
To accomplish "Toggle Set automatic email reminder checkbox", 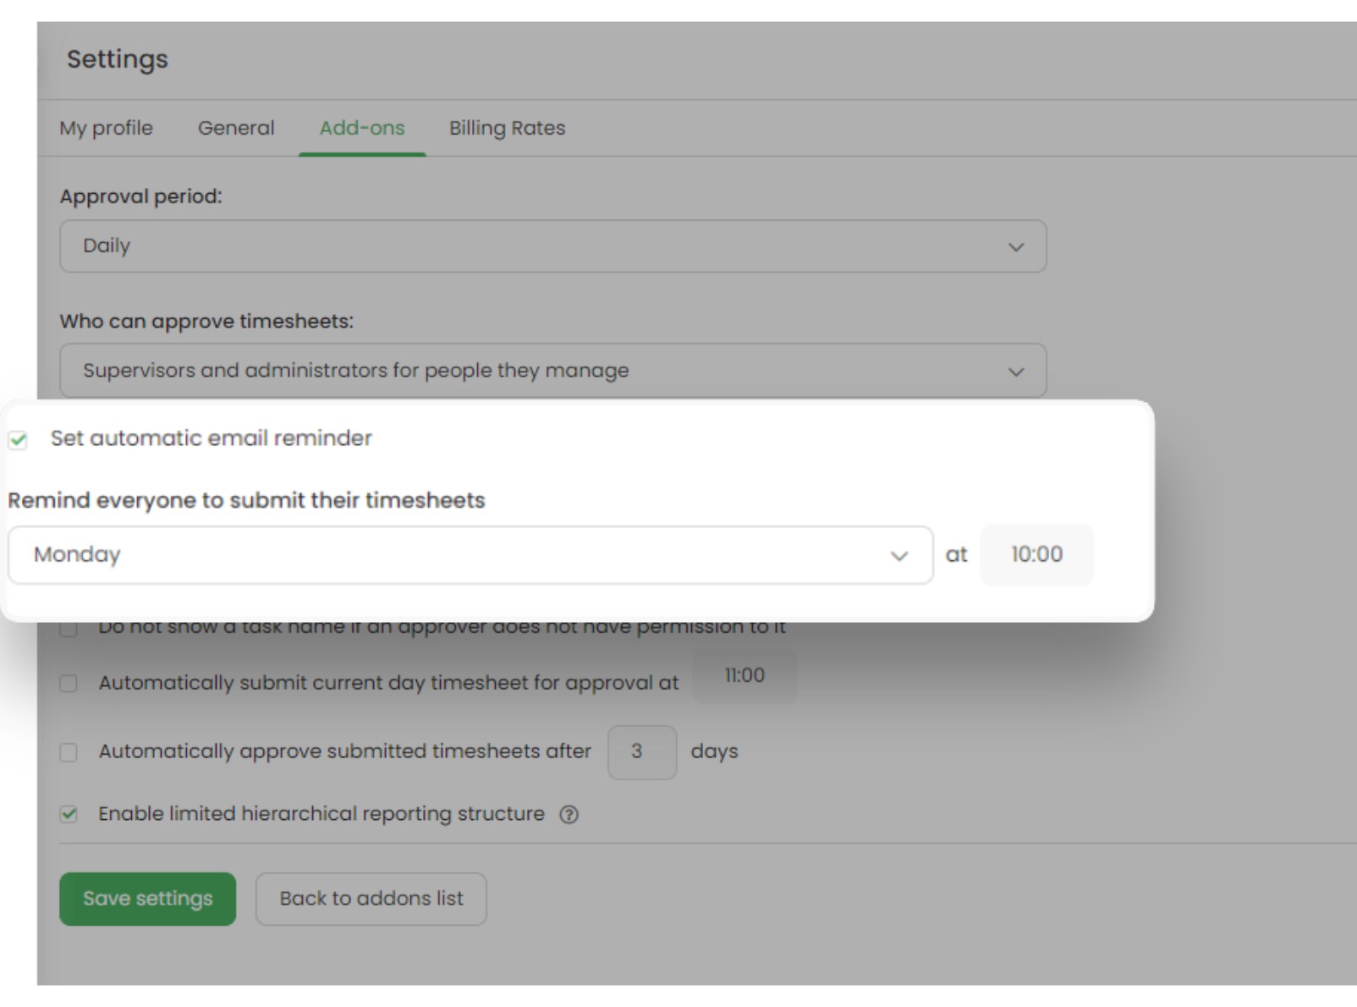I will [x=18, y=440].
